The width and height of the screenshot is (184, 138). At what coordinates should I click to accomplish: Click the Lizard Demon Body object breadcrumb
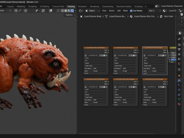coord(92,16)
